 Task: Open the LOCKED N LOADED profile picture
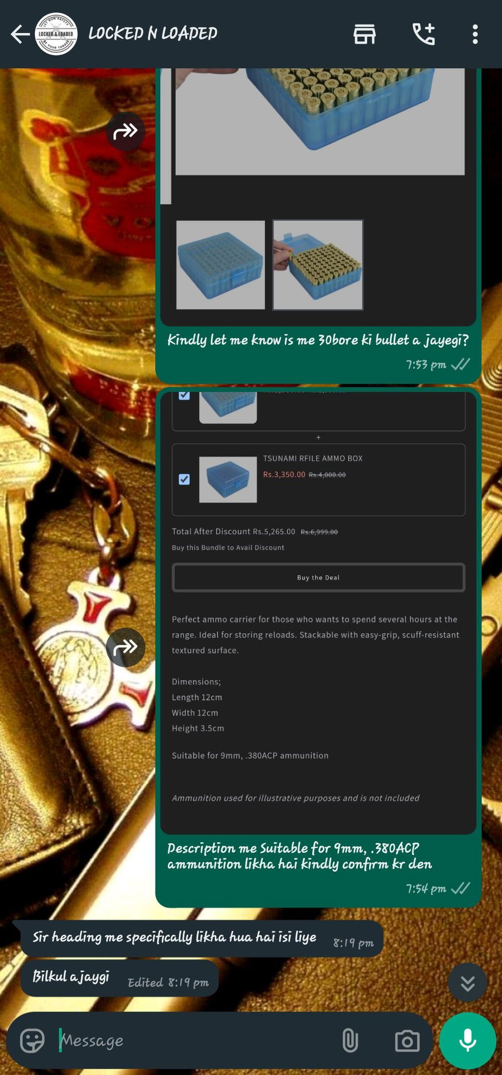click(56, 34)
